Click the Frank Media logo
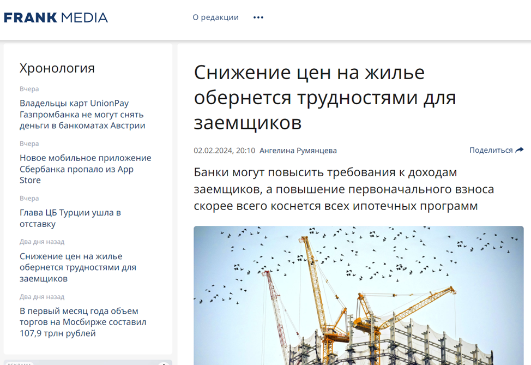The height and width of the screenshot is (365, 531). click(56, 17)
